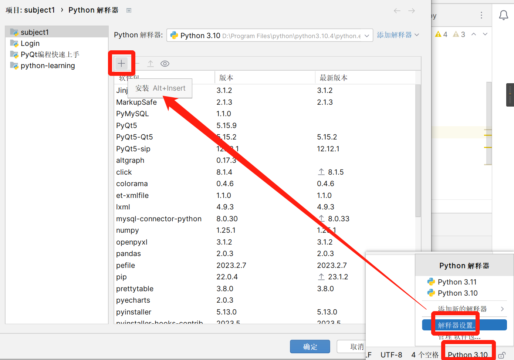Click 4 个空格 indent setting

(x=425, y=355)
